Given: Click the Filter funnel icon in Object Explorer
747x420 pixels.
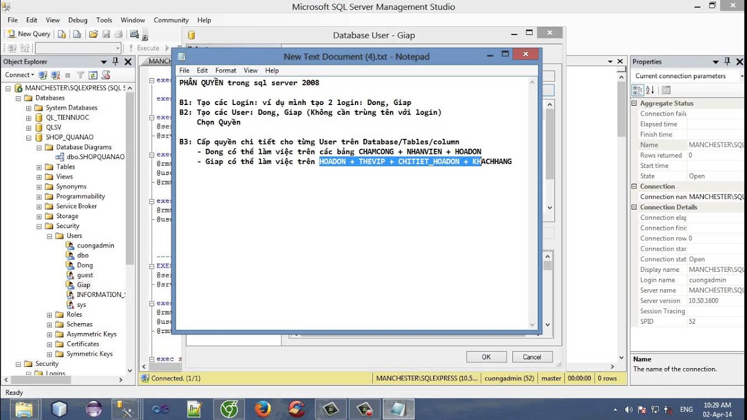Looking at the screenshot, I should coord(81,75).
